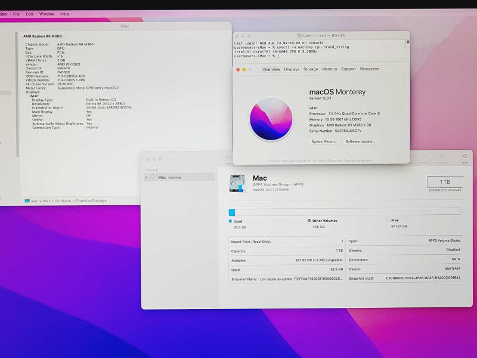Switch to the Memory tab in About This Mac
Image resolution: width=477 pixels, height=358 pixels.
(x=330, y=69)
